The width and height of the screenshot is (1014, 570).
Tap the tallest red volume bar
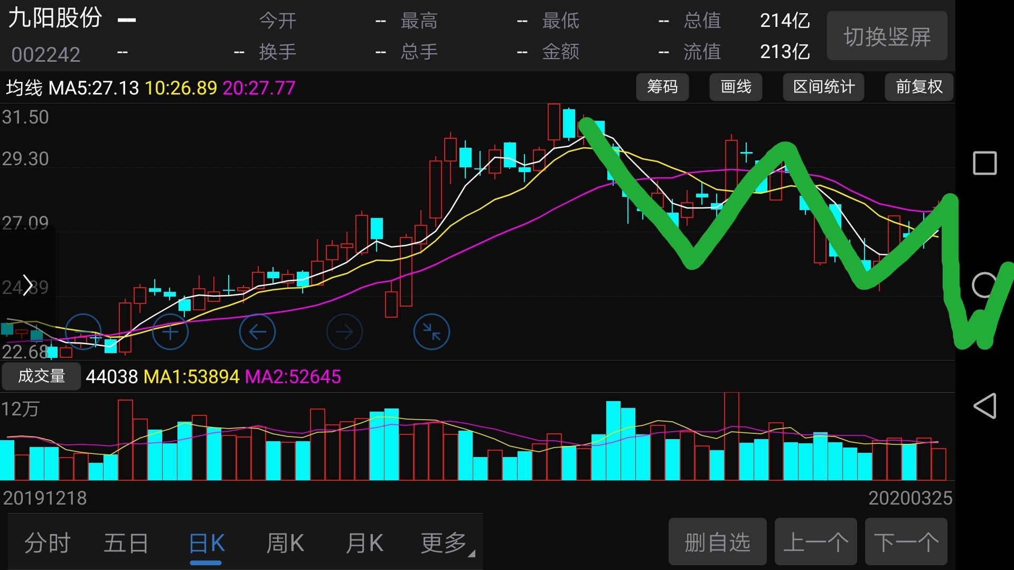click(x=731, y=436)
